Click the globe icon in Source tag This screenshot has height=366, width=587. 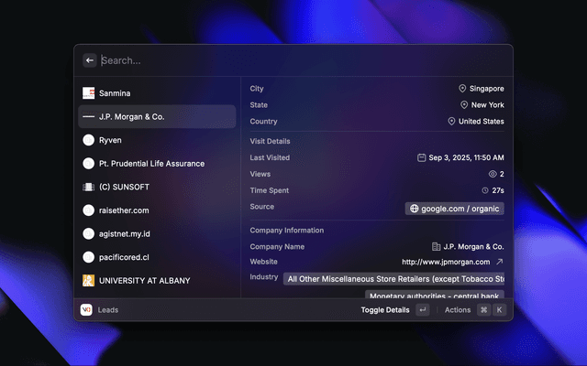pos(415,209)
